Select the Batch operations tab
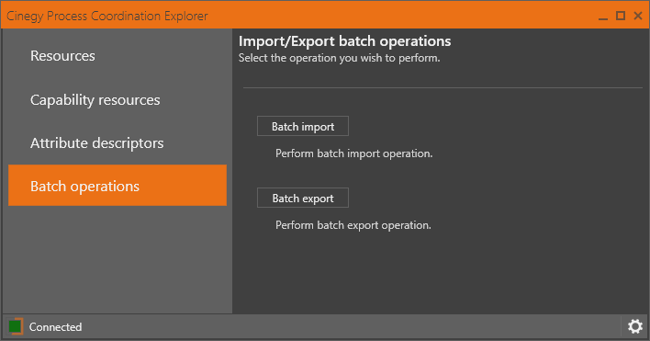The height and width of the screenshot is (341, 650). pyautogui.click(x=118, y=186)
